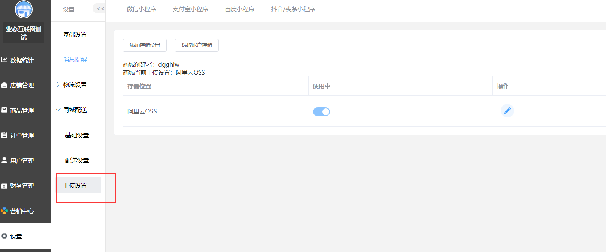Select 上传设置 in the settings menu
This screenshot has height=252, width=606.
point(79,185)
